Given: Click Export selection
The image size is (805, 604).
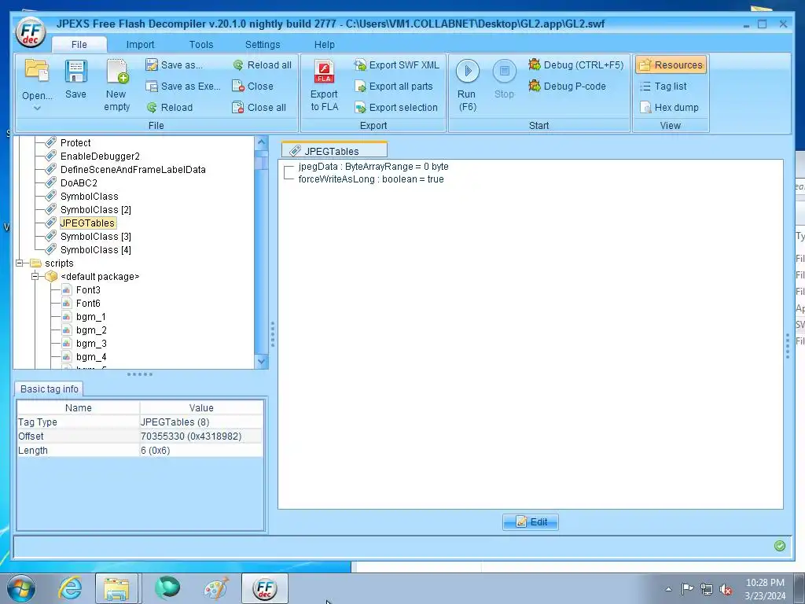Looking at the screenshot, I should point(396,107).
